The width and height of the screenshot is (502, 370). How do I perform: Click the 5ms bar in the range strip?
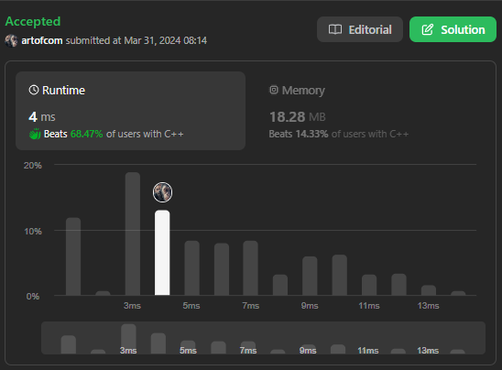pyautogui.click(x=188, y=347)
